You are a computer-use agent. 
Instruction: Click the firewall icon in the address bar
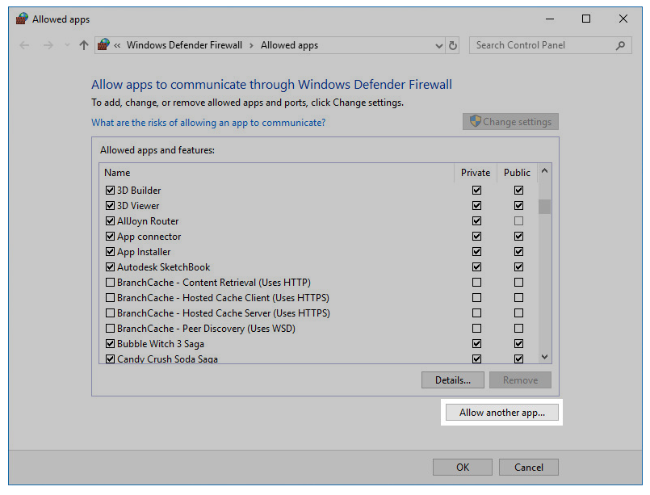(104, 45)
